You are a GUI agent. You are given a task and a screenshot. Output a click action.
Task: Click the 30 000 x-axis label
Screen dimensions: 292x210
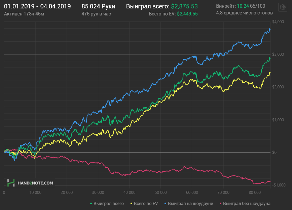98,192
